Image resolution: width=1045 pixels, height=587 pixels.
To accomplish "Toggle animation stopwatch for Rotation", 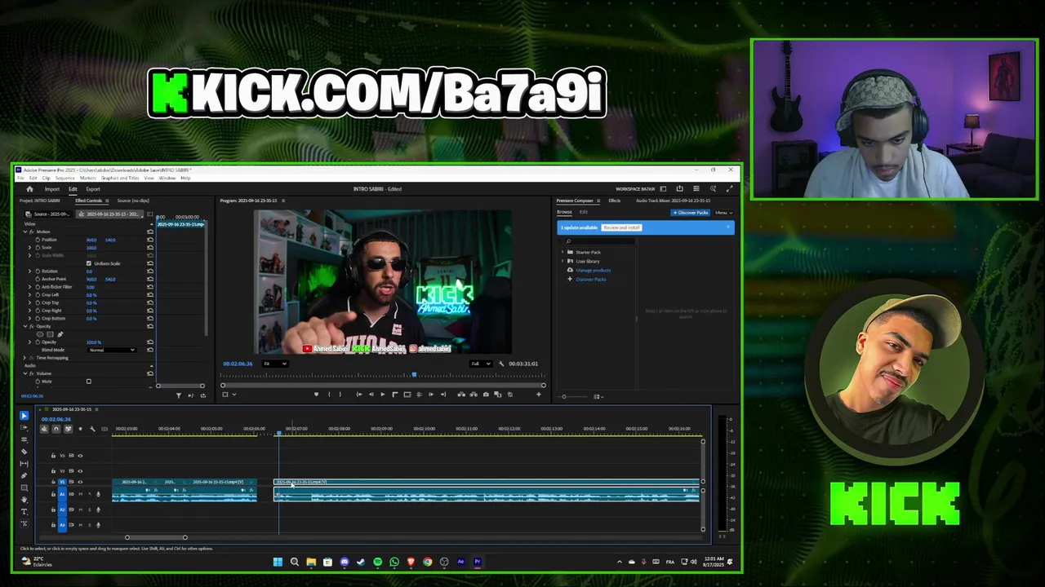I will [38, 271].
